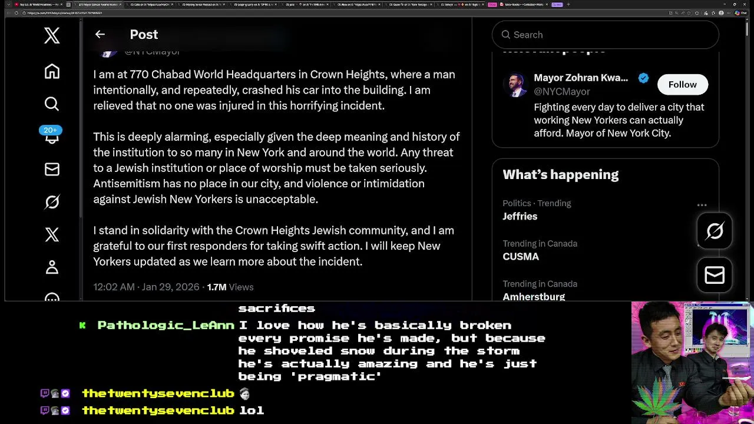Viewport: 754px width, 424px height.
Task: Open the More circle icon in sidebar
Action: 52,297
